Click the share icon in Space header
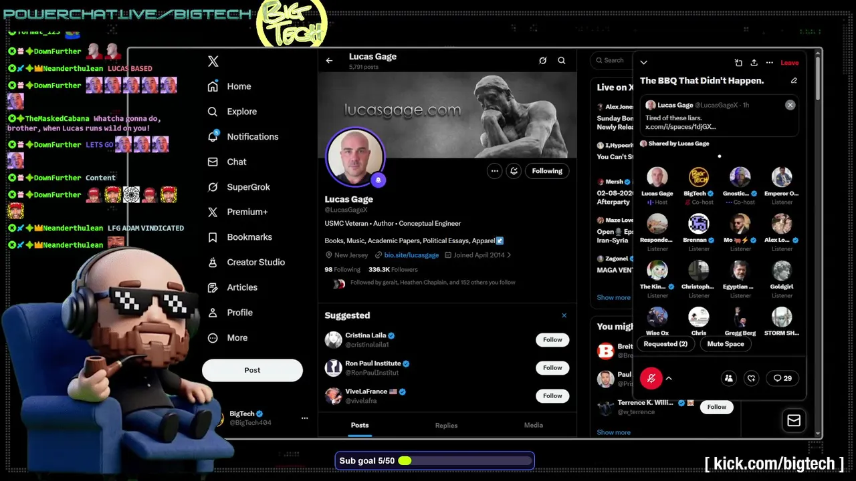Viewport: 856px width, 481px height. [754, 63]
